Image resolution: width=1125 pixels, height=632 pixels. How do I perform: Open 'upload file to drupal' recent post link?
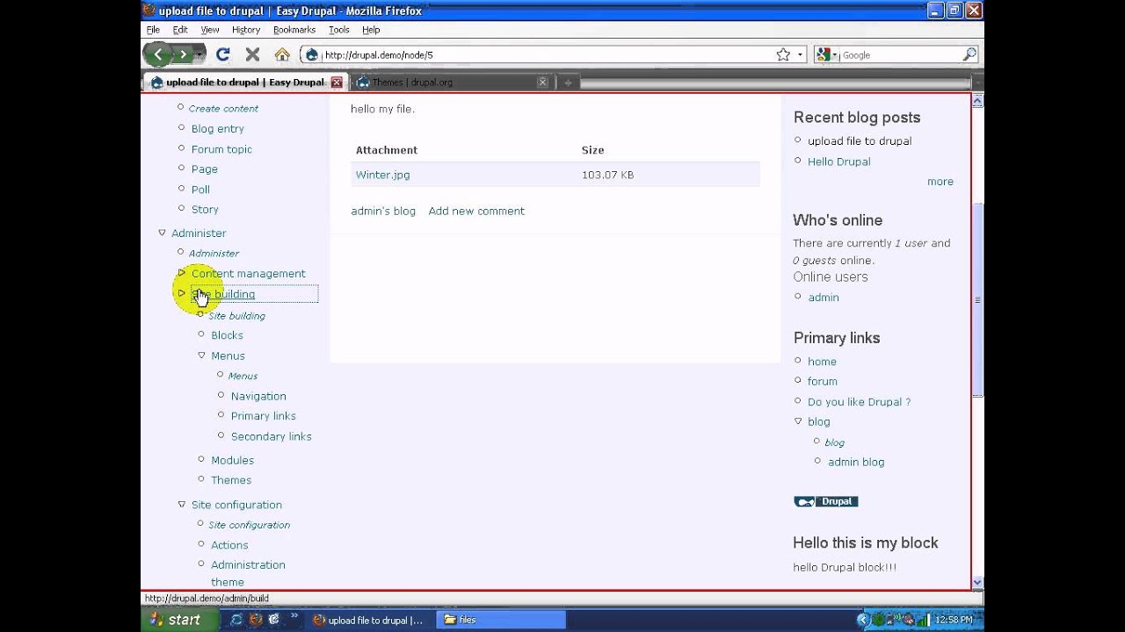(x=859, y=141)
